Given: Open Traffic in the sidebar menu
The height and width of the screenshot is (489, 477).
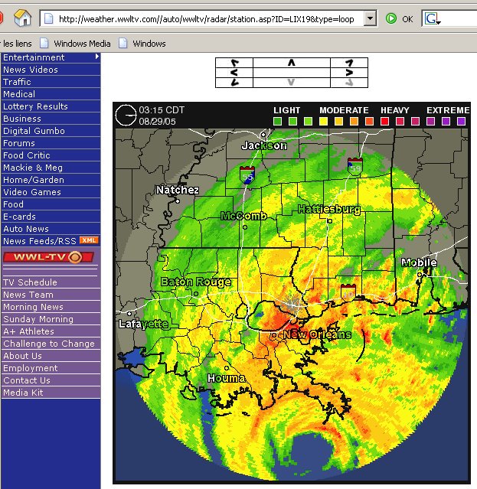Looking at the screenshot, I should tap(17, 82).
